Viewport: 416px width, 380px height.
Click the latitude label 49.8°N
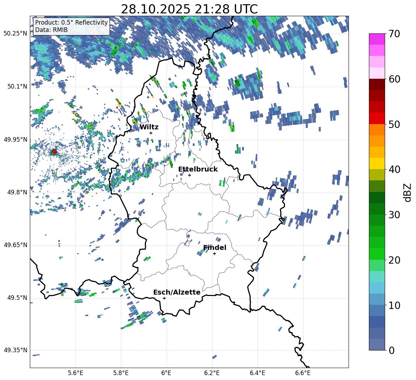click(x=17, y=192)
